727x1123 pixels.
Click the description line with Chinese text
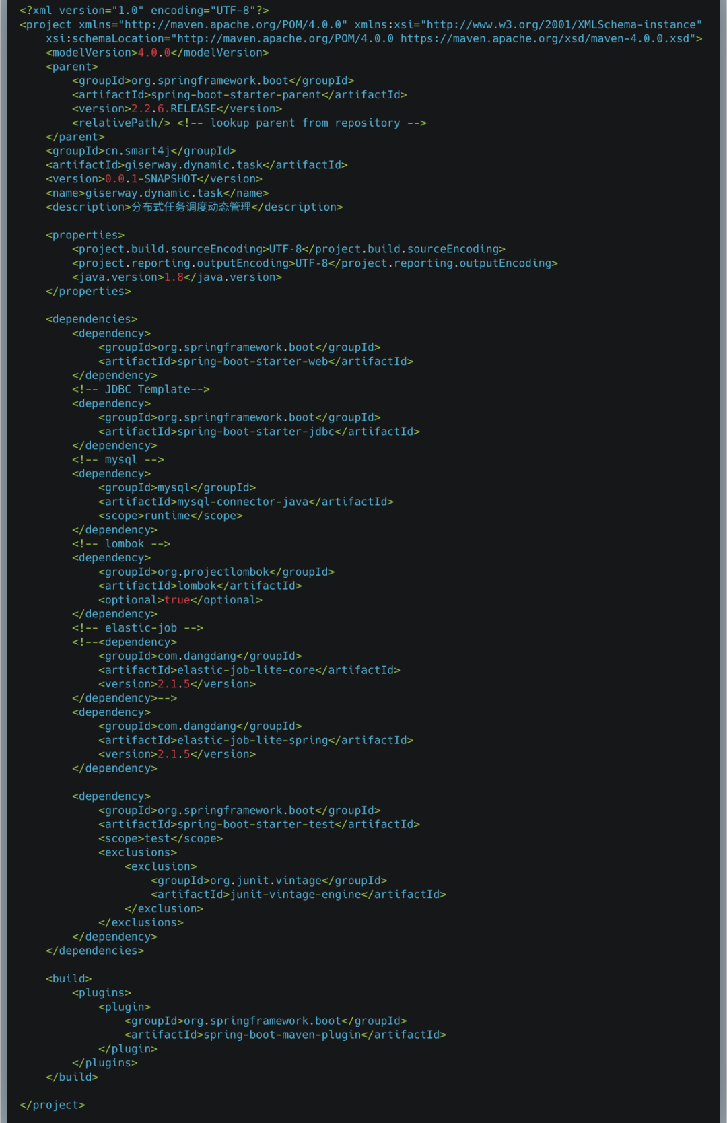(195, 207)
